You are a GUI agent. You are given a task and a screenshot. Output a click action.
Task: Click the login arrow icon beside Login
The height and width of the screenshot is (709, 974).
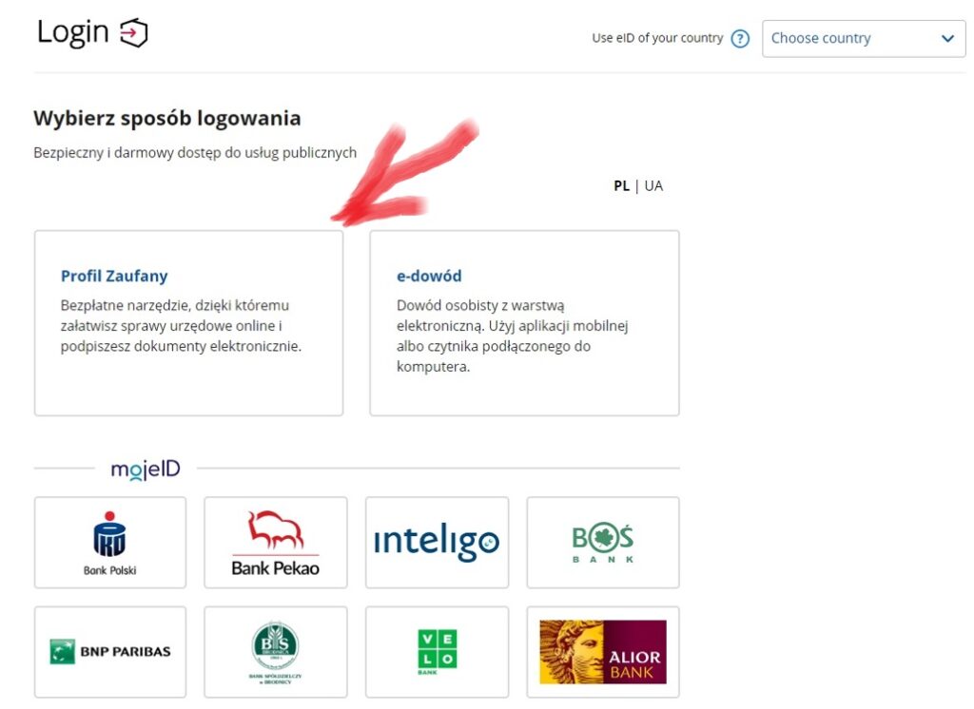(x=133, y=33)
